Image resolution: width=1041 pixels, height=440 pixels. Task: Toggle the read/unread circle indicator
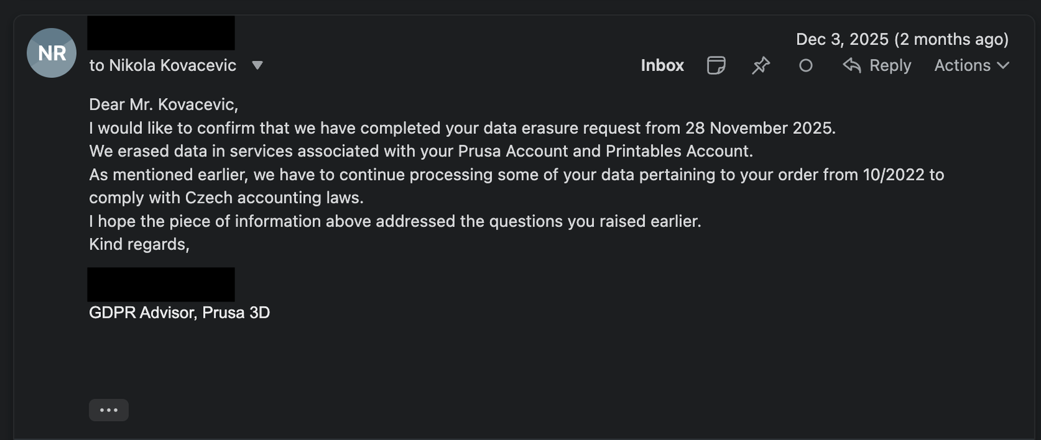point(805,65)
